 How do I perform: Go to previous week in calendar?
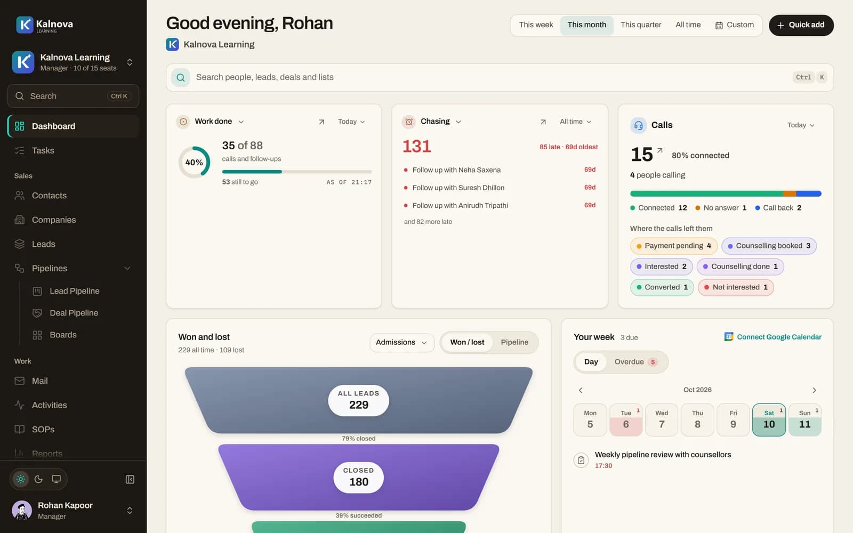[581, 390]
